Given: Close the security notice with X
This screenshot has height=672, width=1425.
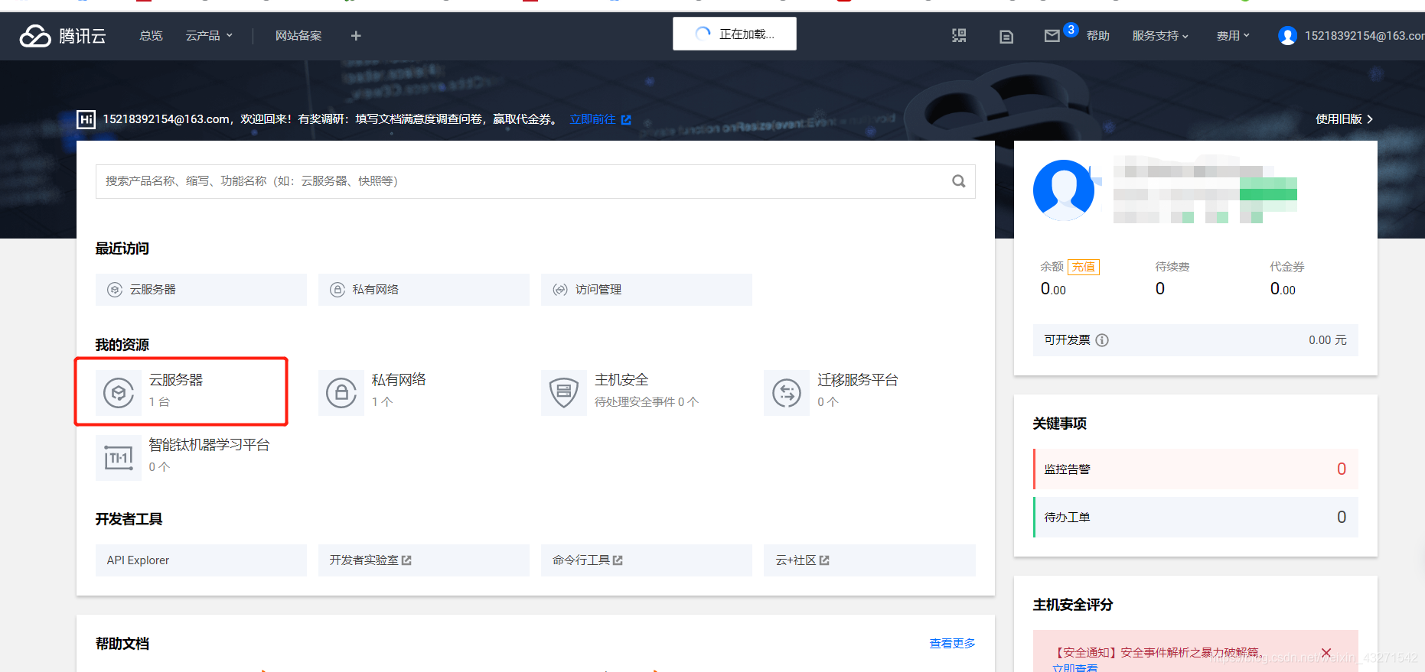Looking at the screenshot, I should 1326,653.
